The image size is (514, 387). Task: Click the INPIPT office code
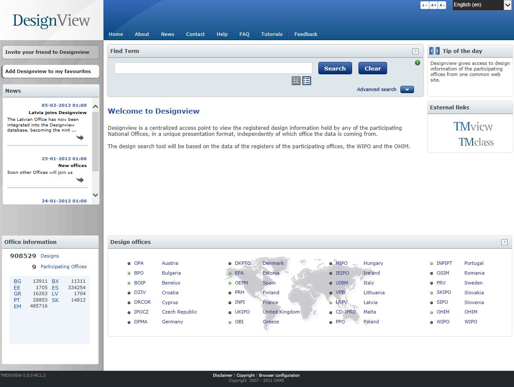coord(444,263)
